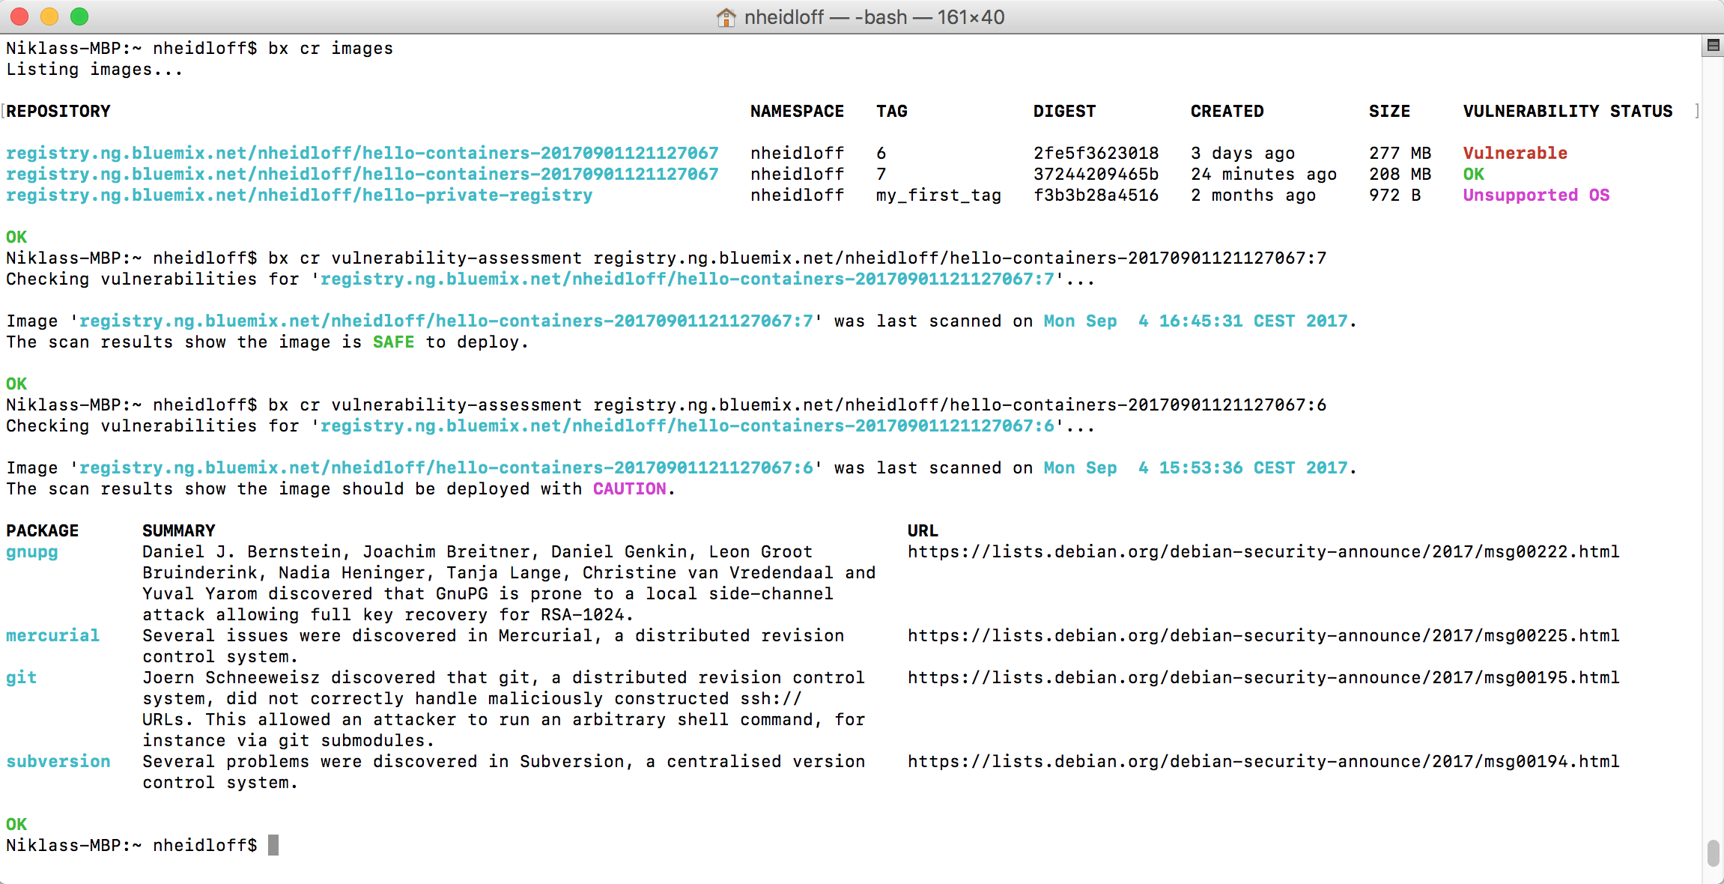This screenshot has width=1724, height=884.
Task: Click the terminal split pane icon
Action: (x=1713, y=46)
